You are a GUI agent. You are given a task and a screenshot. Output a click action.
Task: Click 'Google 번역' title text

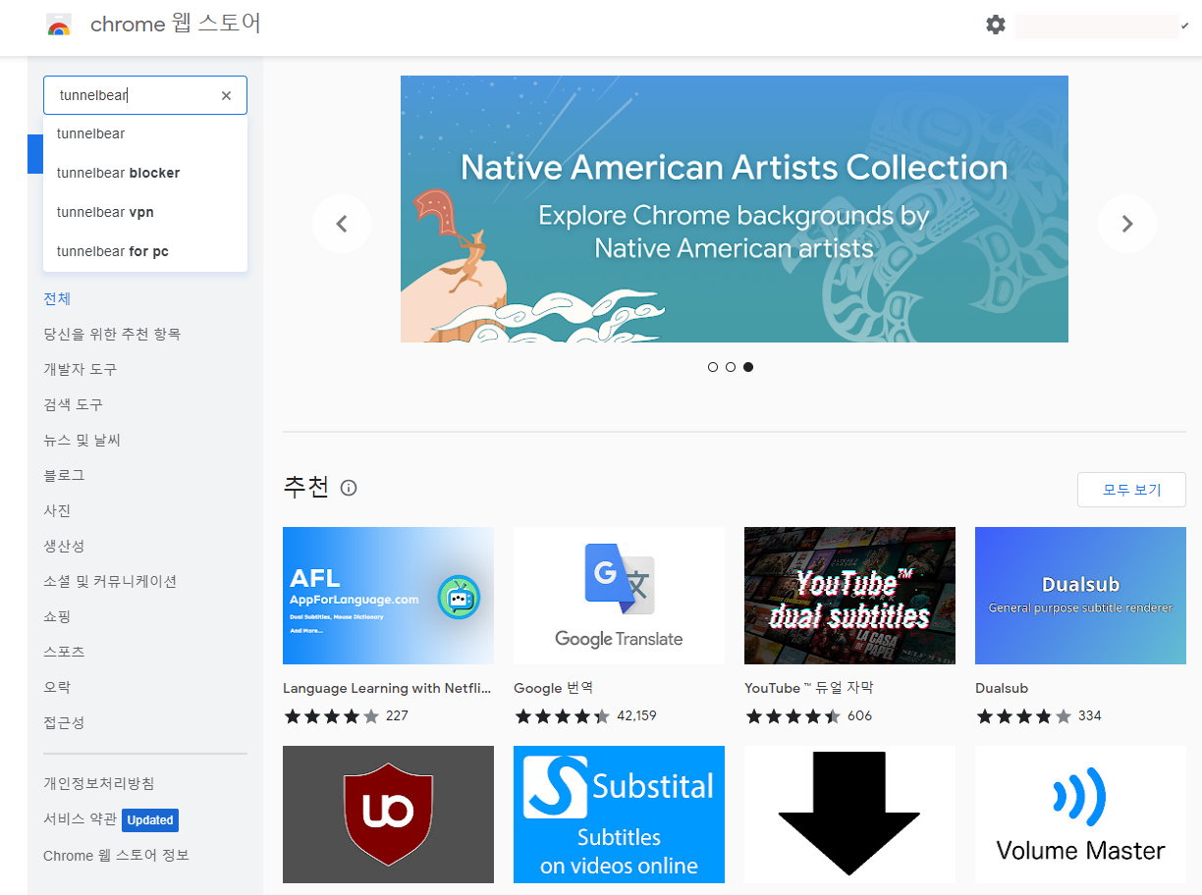coord(554,688)
